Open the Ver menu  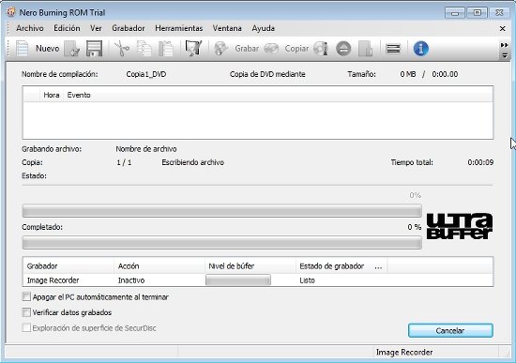pos(96,28)
